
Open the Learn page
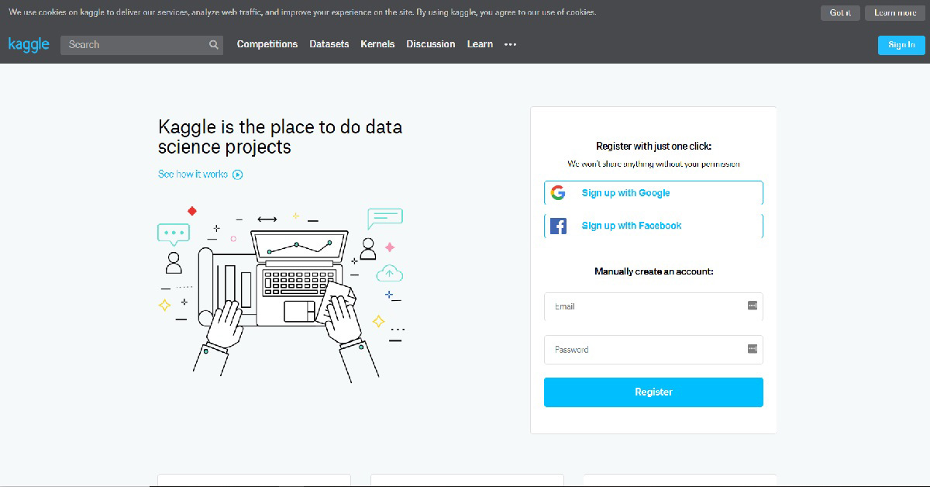[479, 44]
